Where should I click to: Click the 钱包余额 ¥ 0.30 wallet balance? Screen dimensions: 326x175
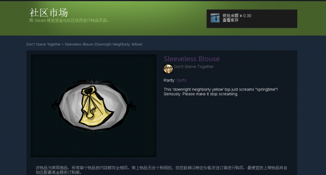237,16
